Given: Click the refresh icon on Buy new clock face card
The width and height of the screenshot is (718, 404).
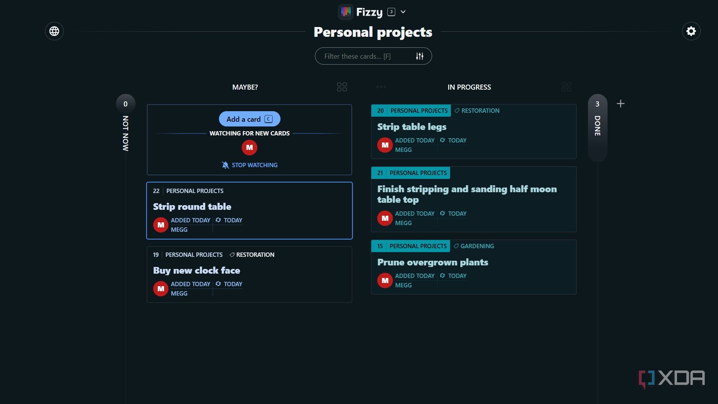Looking at the screenshot, I should (218, 284).
